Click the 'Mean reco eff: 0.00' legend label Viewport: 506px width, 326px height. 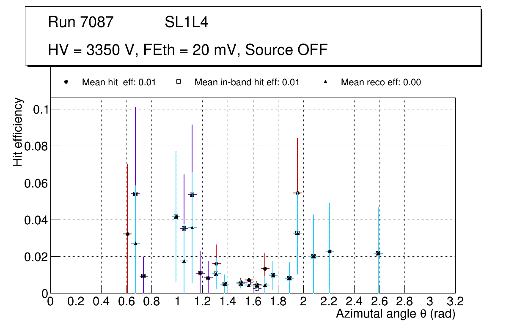(x=381, y=82)
